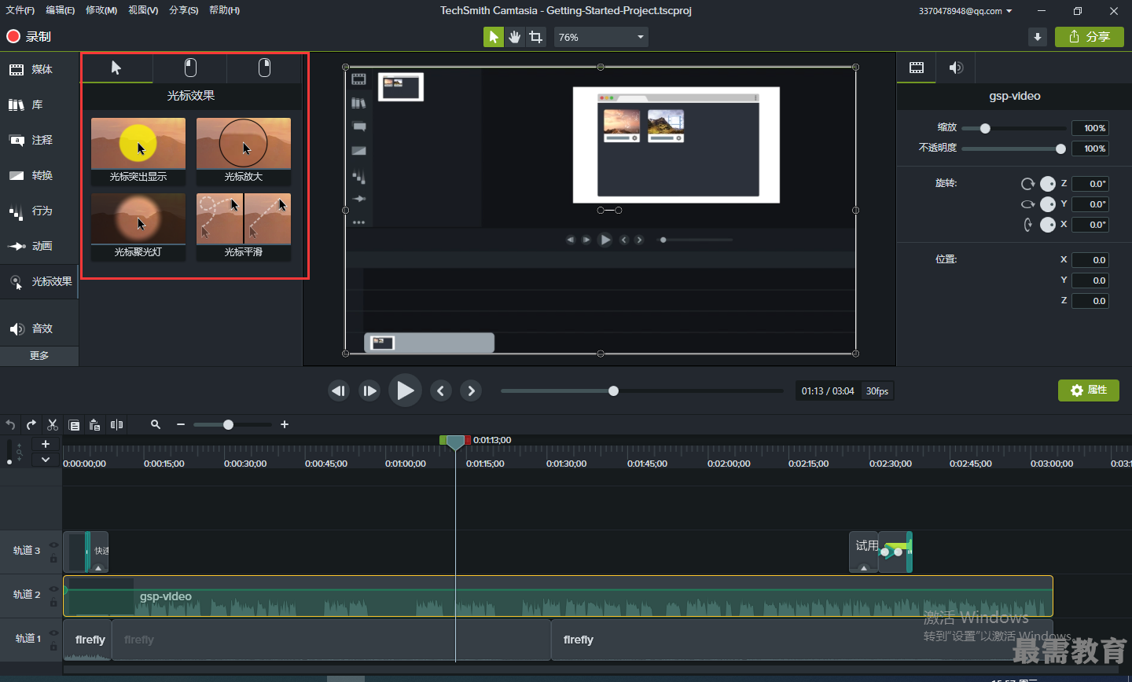Click the position Z value field

click(x=1090, y=301)
